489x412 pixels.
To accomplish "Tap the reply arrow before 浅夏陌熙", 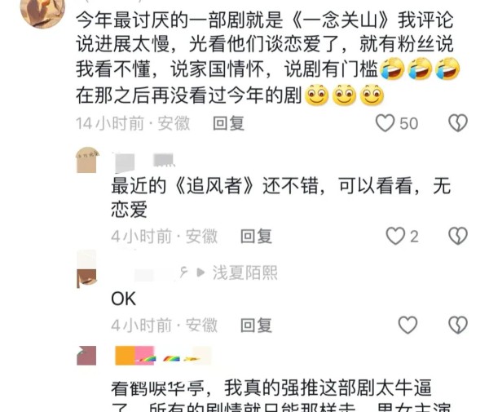I will [201, 272].
